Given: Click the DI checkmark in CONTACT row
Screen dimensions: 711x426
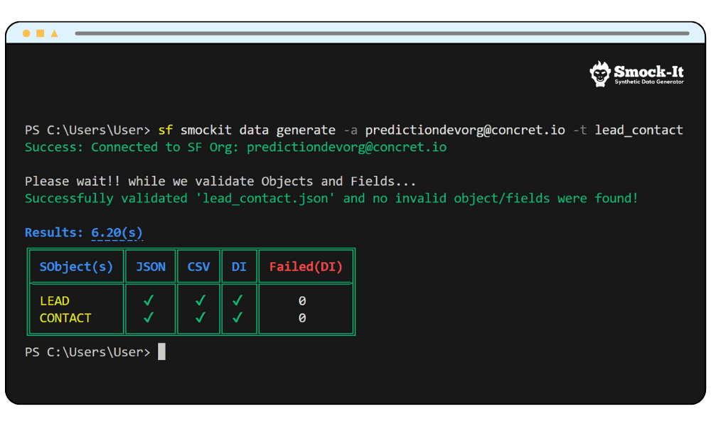Looking at the screenshot, I should tap(237, 318).
